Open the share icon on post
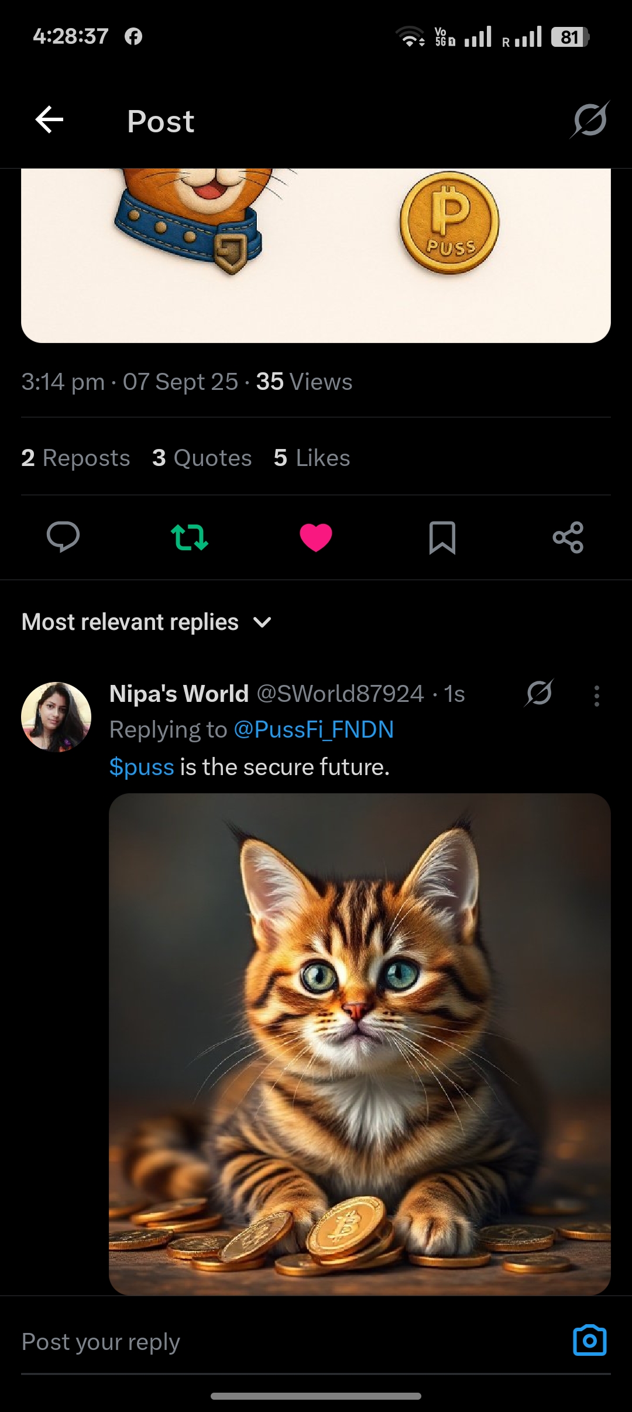The width and height of the screenshot is (632, 1412). tap(568, 537)
